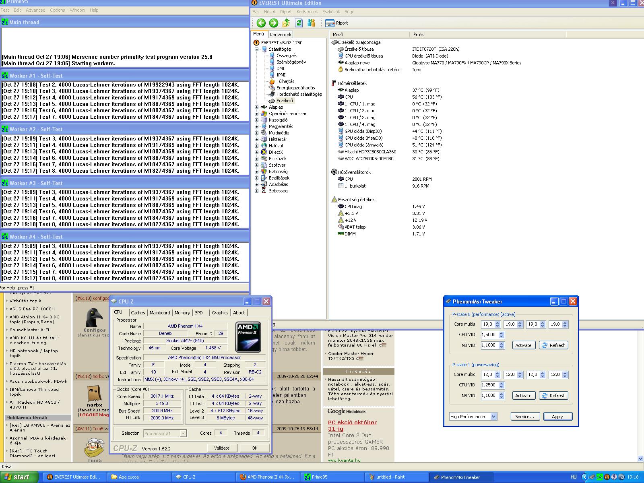Screen dimensions: 644x483
Task: Expand the DirectX tree node
Action: click(x=256, y=152)
